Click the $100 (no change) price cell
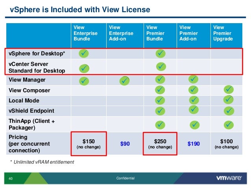Screen dimensions: 251x188 click(227, 144)
